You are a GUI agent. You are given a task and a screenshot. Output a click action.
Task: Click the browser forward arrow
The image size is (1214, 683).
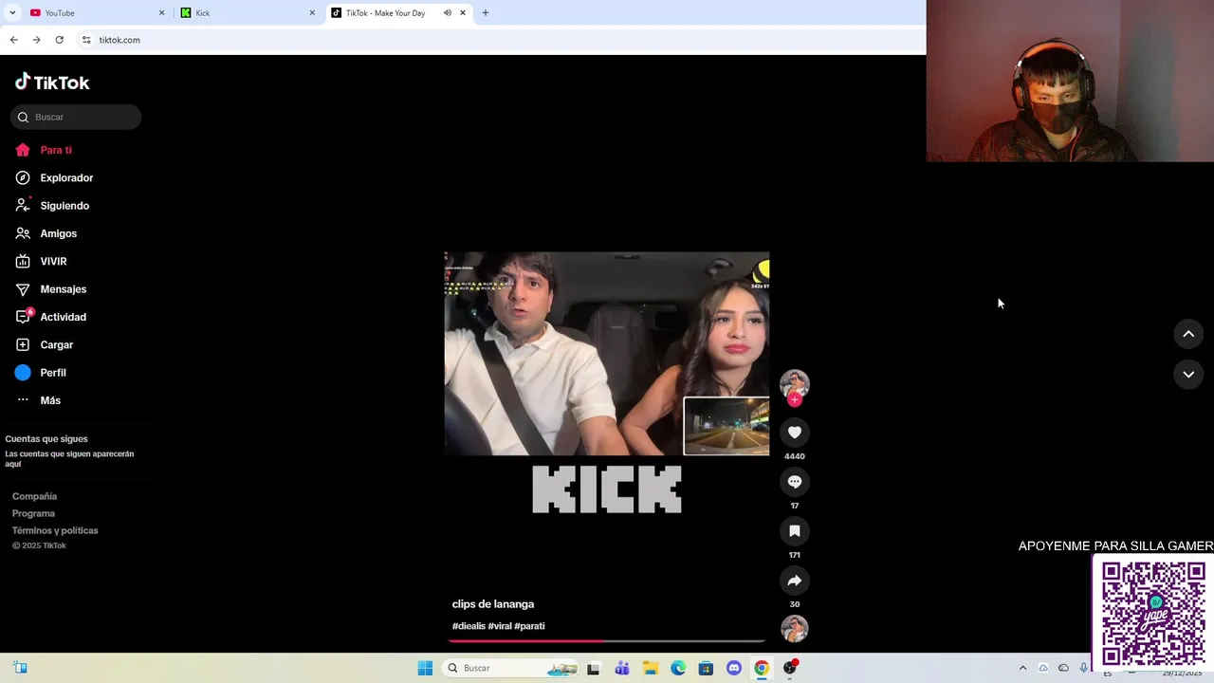click(x=36, y=40)
